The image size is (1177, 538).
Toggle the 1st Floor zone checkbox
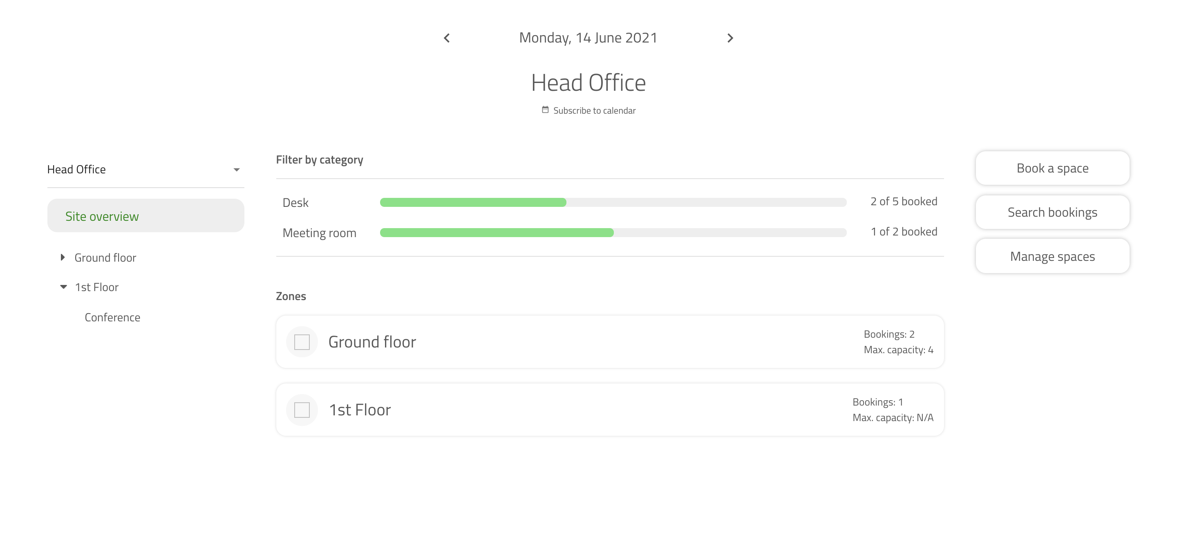[302, 410]
